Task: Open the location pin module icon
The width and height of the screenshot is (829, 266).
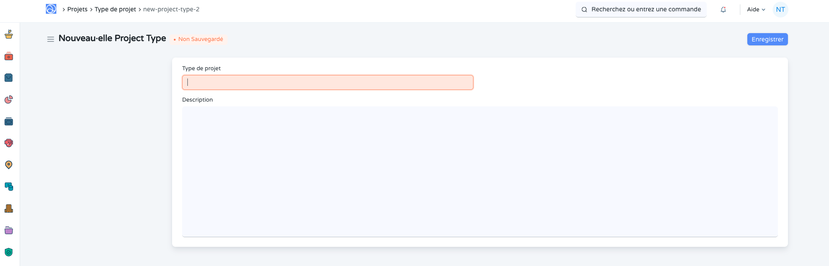Action: 9,165
